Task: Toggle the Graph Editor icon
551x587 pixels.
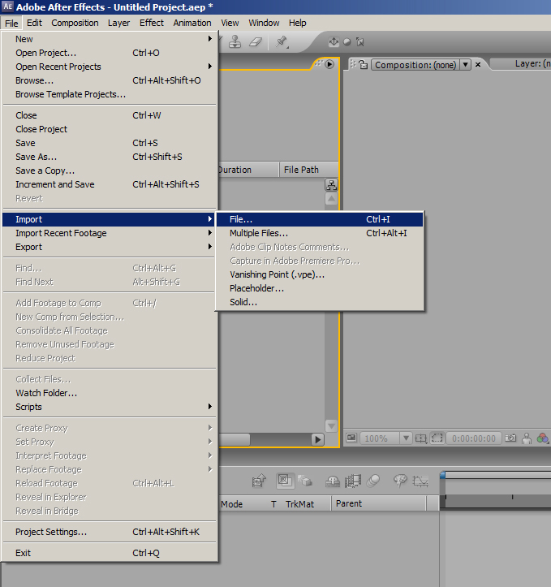Action: [420, 481]
